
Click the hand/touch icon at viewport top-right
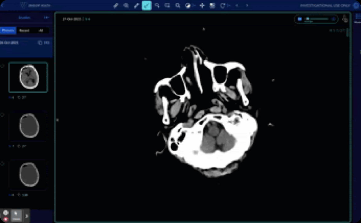pyautogui.click(x=345, y=19)
